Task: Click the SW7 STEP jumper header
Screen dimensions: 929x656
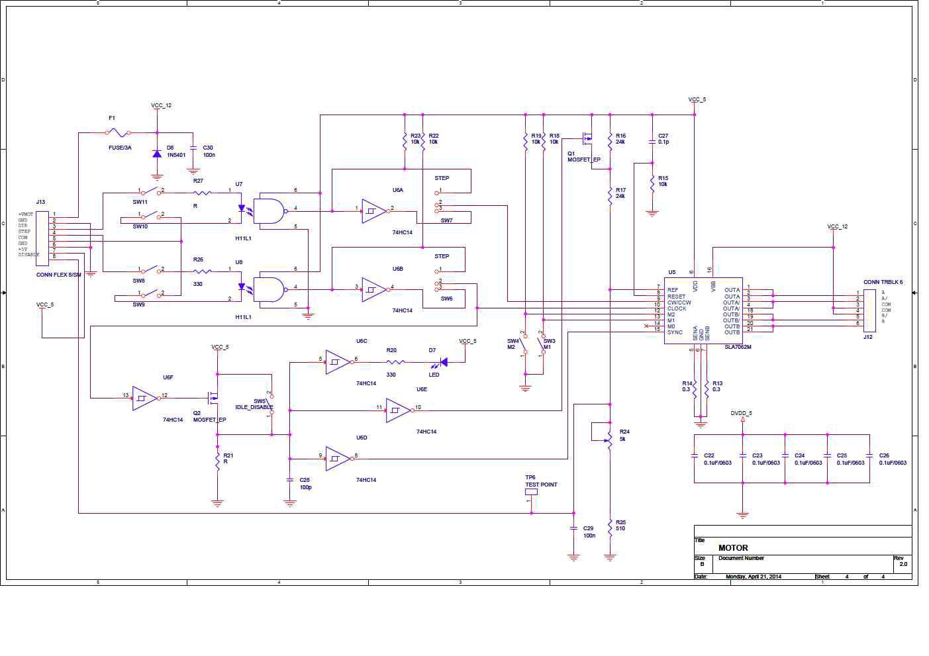Action: [438, 201]
